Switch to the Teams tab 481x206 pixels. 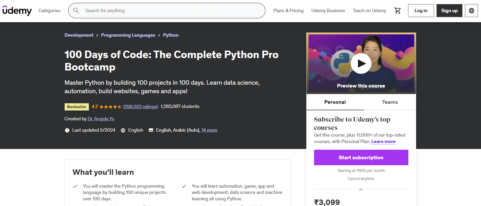click(x=390, y=102)
